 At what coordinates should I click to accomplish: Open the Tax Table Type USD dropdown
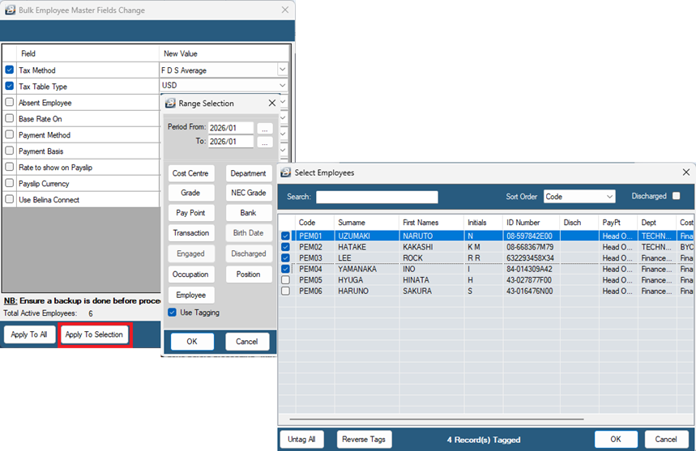(x=282, y=85)
